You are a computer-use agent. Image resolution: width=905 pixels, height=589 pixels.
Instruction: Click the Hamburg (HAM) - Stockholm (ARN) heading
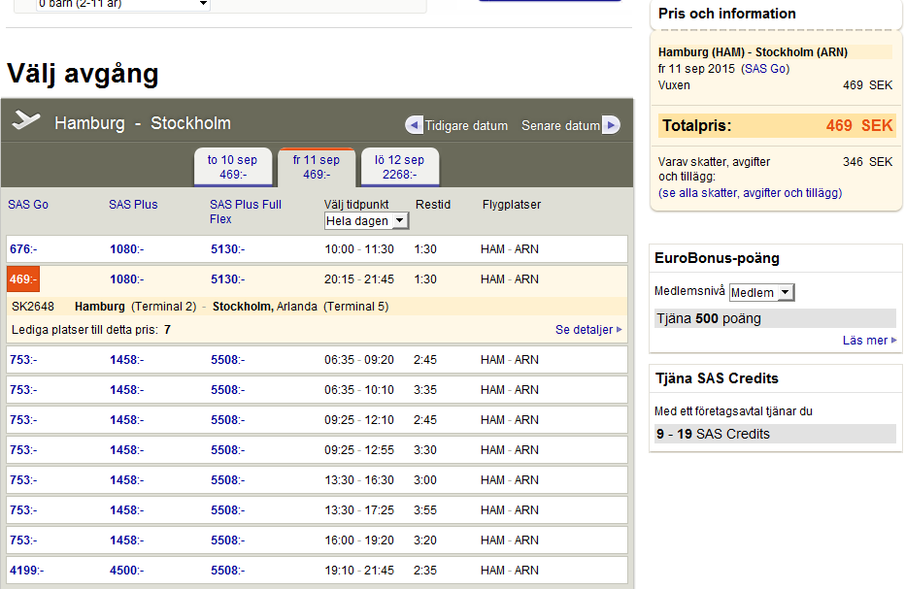pyautogui.click(x=753, y=52)
